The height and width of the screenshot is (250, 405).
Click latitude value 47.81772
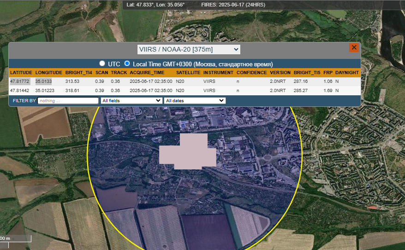(20, 81)
